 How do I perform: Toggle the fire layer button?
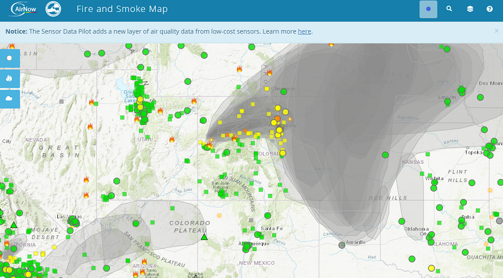coord(9,78)
